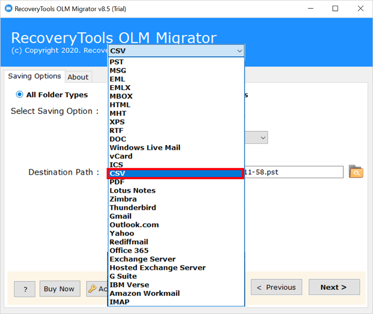Click the question mark help button
Image resolution: width=373 pixels, height=314 pixels.
coord(25,289)
